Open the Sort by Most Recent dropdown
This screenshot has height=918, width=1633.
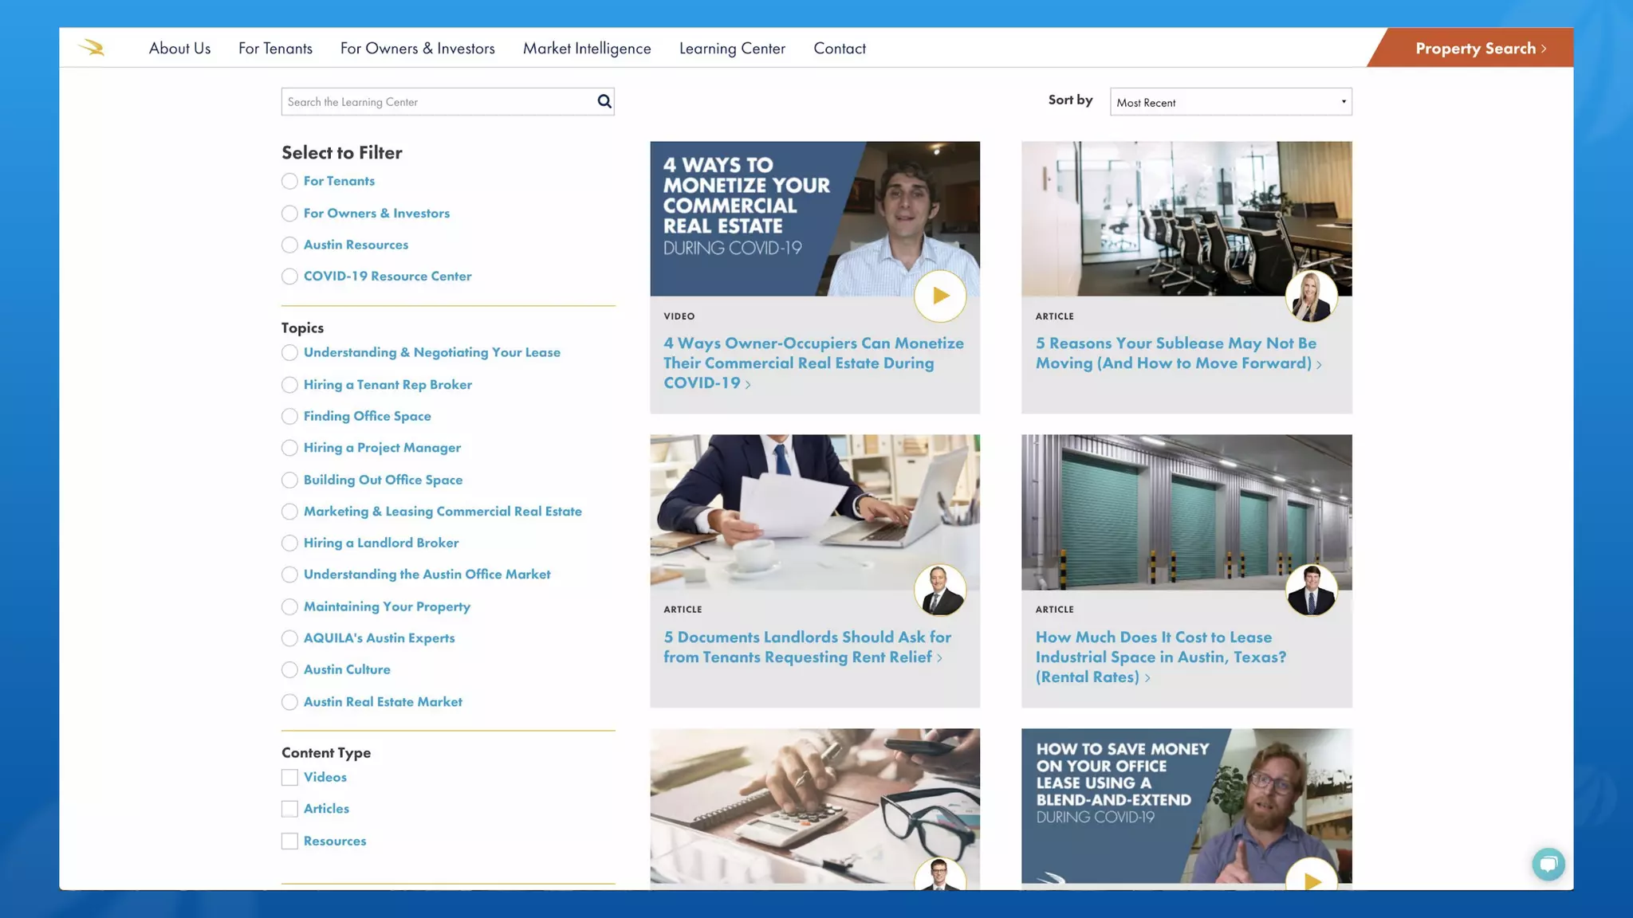coord(1230,102)
